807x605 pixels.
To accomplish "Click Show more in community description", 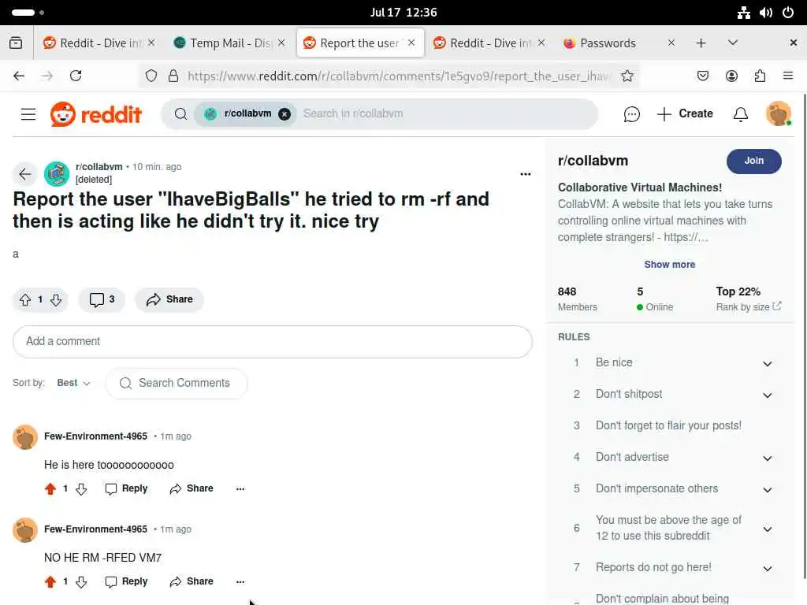I will click(669, 265).
